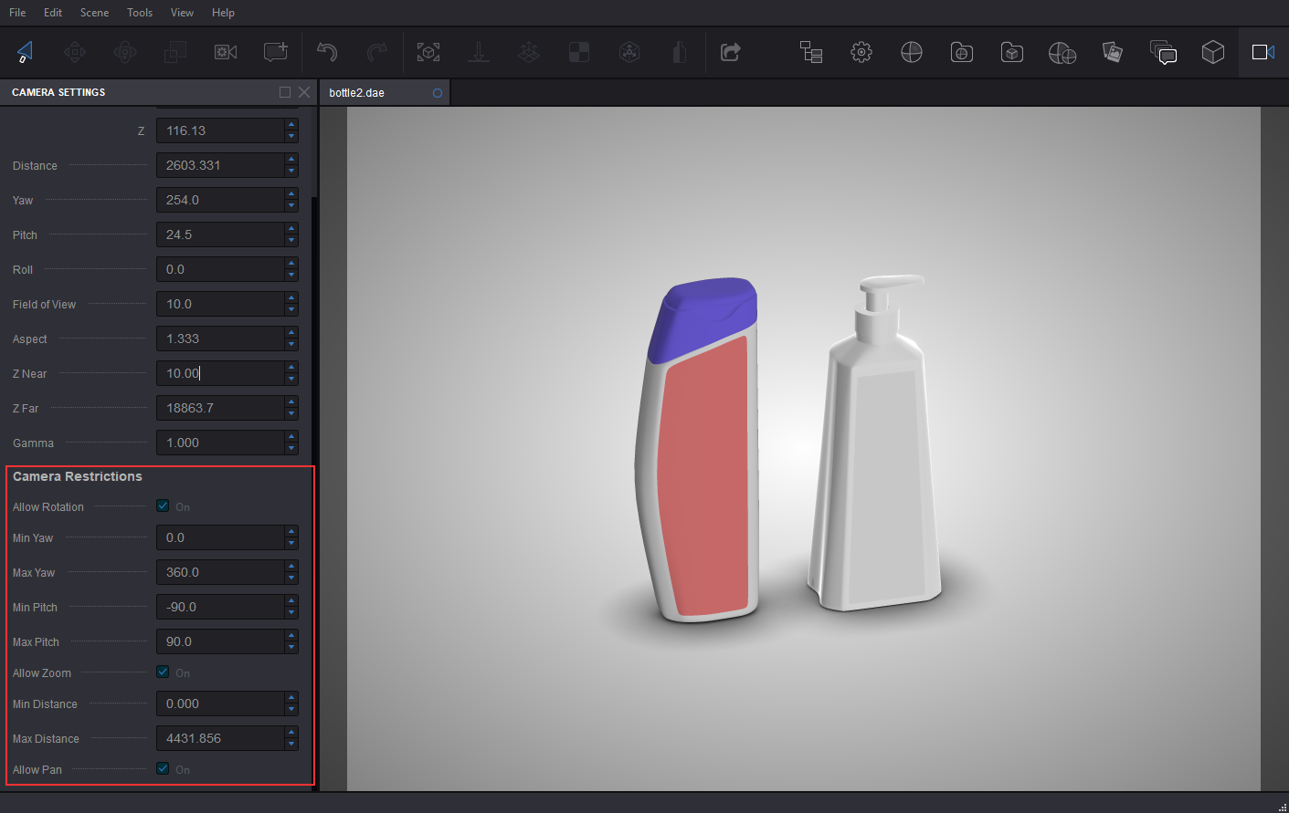The height and width of the screenshot is (813, 1289).
Task: Toggle the Allow Pan checkbox
Action: [x=163, y=768]
